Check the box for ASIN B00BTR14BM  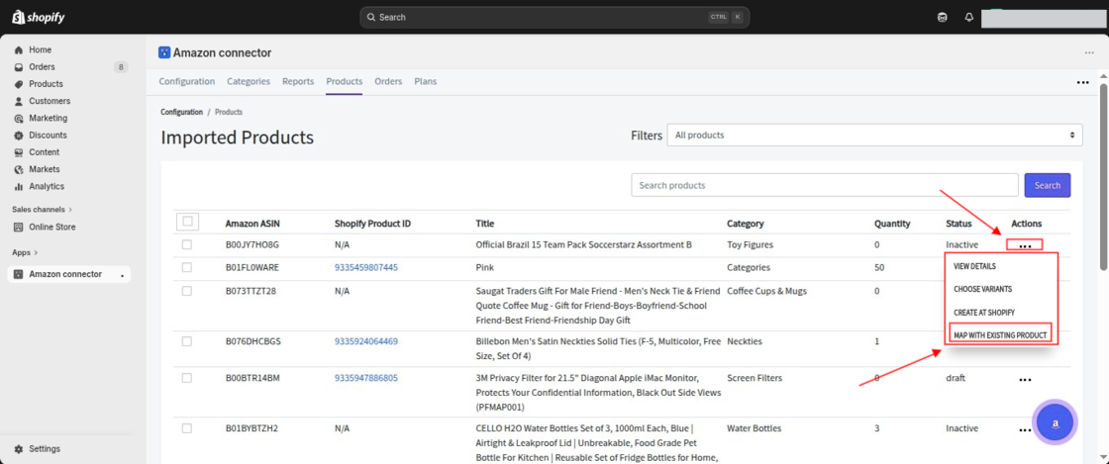(x=187, y=378)
